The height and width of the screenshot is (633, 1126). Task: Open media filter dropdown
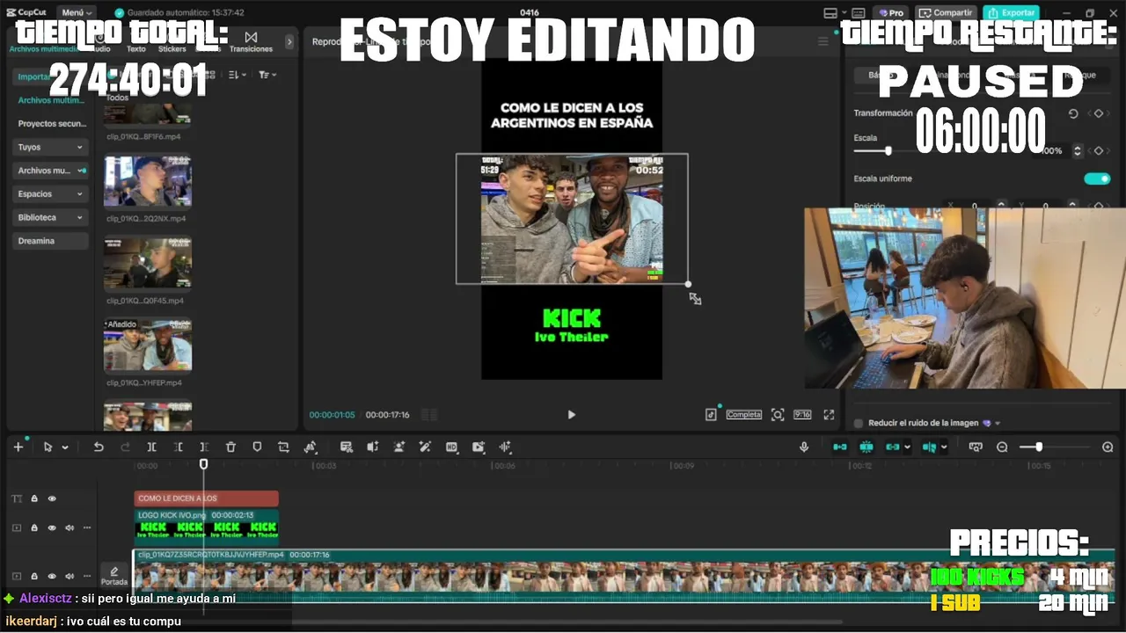(268, 75)
